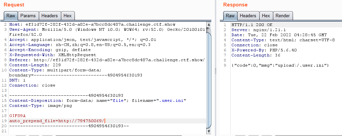
Task: Open the Response Hex tab
Action: [266, 16]
